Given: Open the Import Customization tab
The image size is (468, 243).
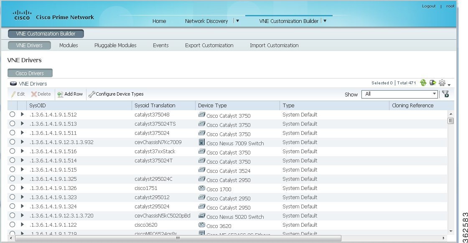Looking at the screenshot, I should pyautogui.click(x=274, y=46).
